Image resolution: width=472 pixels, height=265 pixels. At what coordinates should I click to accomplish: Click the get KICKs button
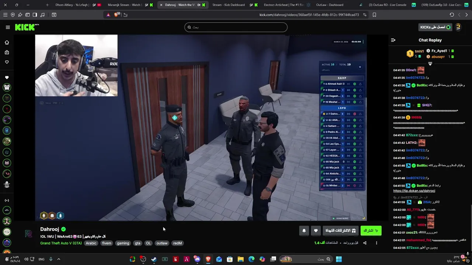(x=435, y=27)
